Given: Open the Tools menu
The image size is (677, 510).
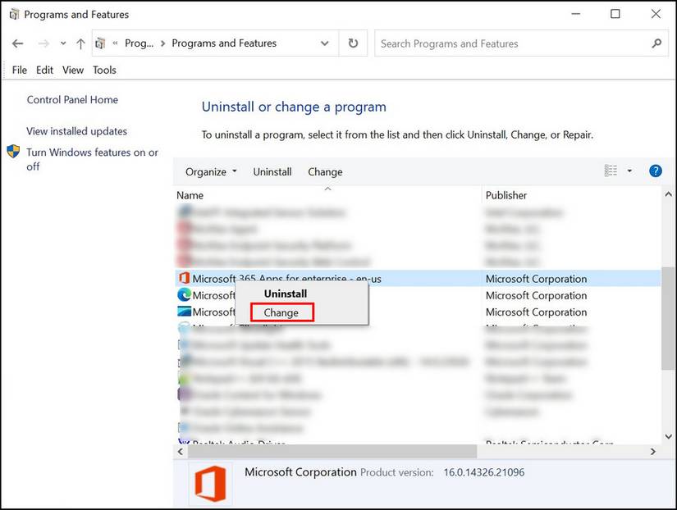Looking at the screenshot, I should [x=104, y=70].
